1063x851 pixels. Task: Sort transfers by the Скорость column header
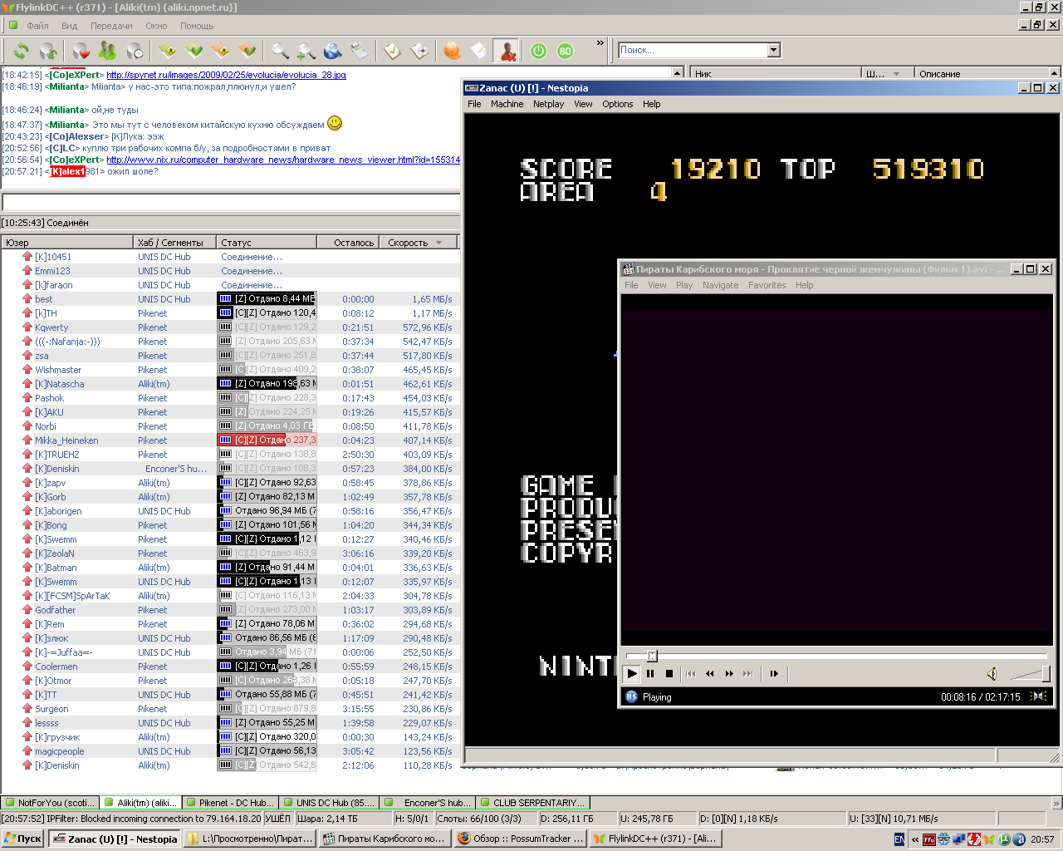point(418,243)
